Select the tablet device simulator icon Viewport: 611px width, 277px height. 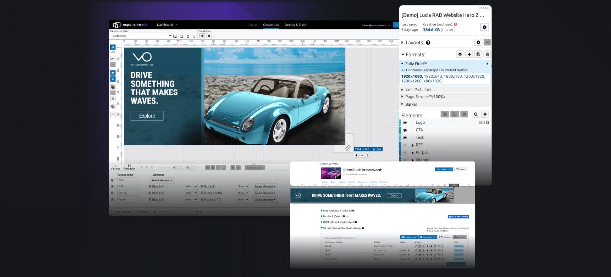click(x=182, y=36)
